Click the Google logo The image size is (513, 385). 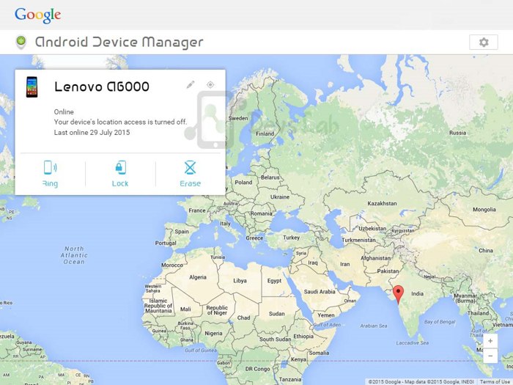click(x=37, y=15)
